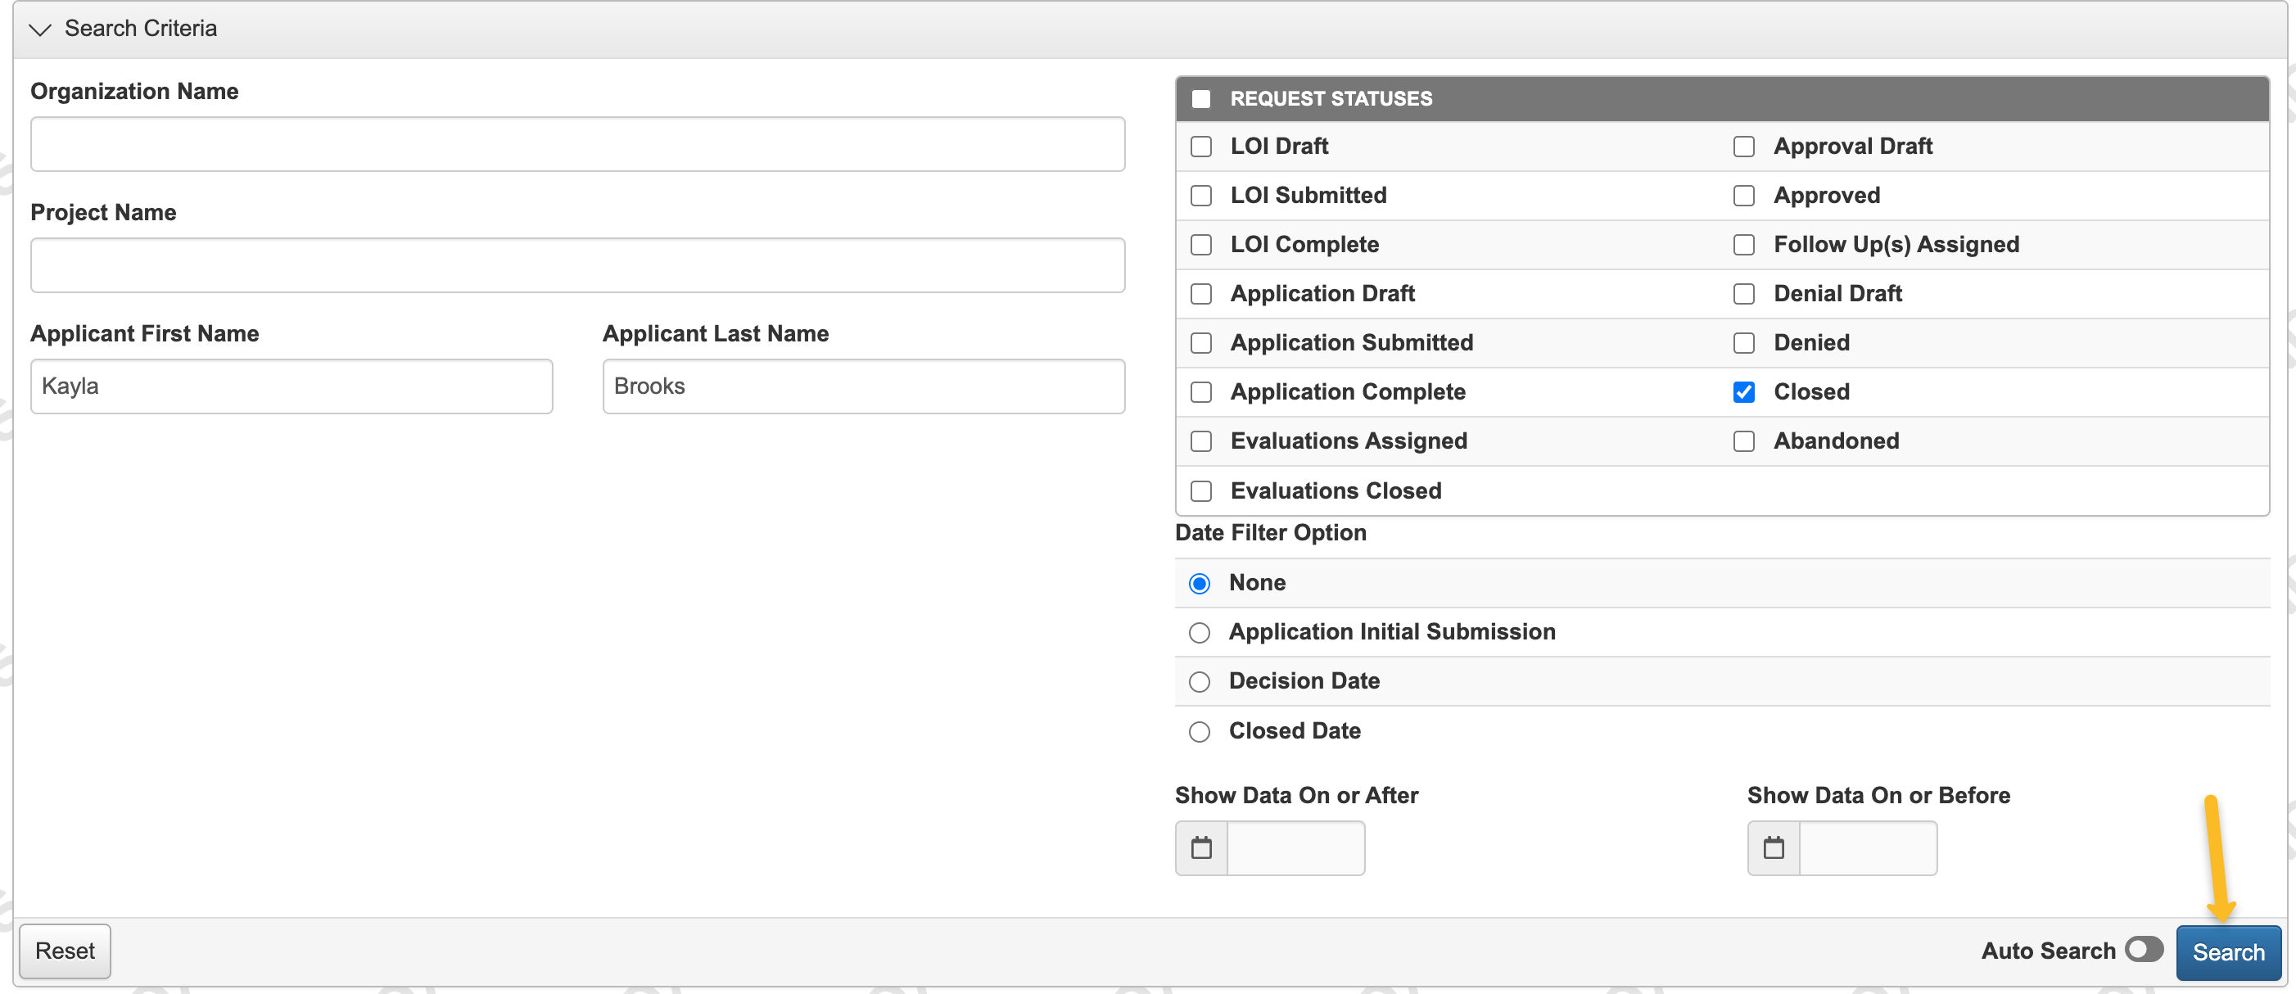The image size is (2296, 994).
Task: Click the REQUEST STATUSES header label
Action: coord(1331,99)
